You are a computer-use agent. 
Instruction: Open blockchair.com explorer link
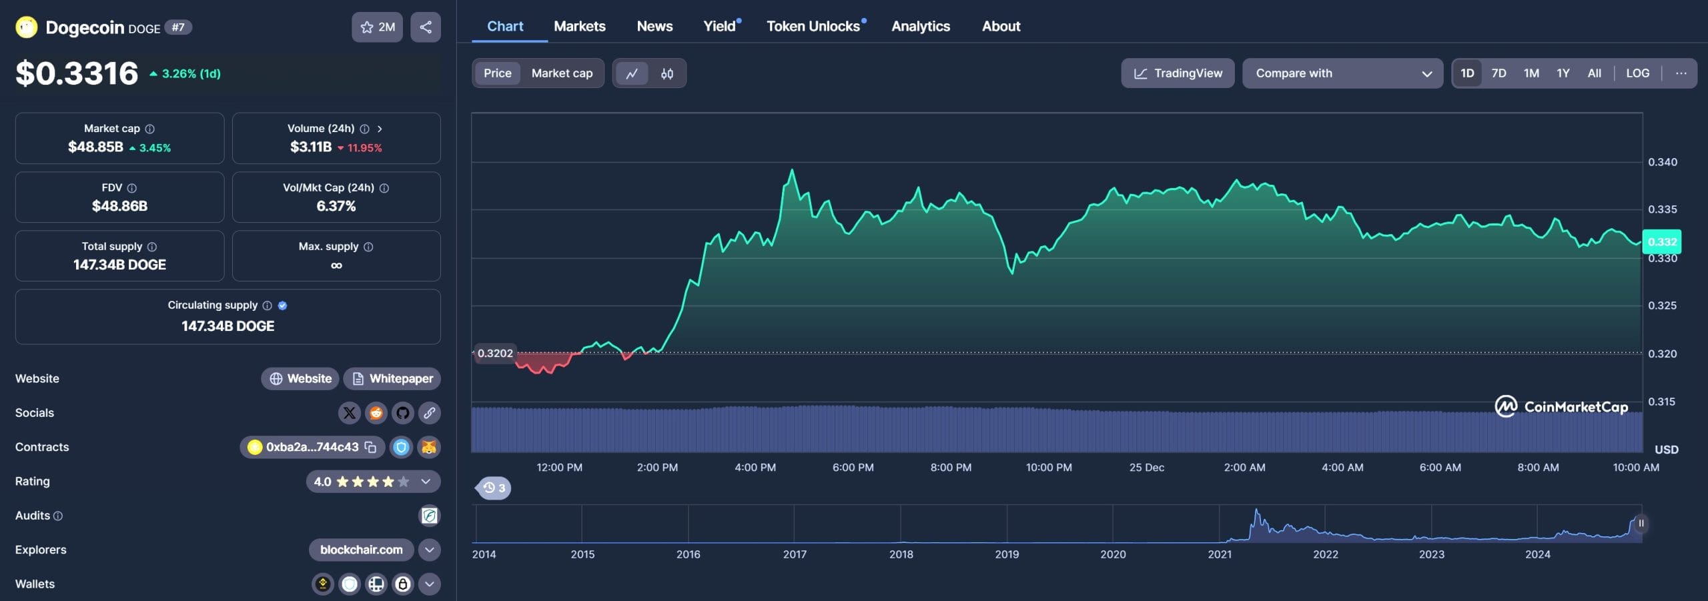[361, 550]
